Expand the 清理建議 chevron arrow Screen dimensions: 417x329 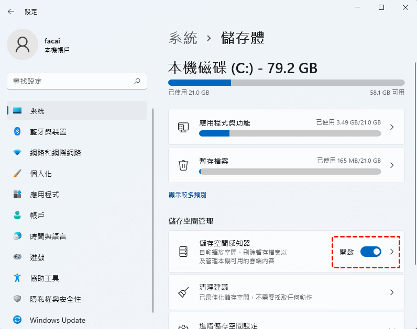click(392, 292)
